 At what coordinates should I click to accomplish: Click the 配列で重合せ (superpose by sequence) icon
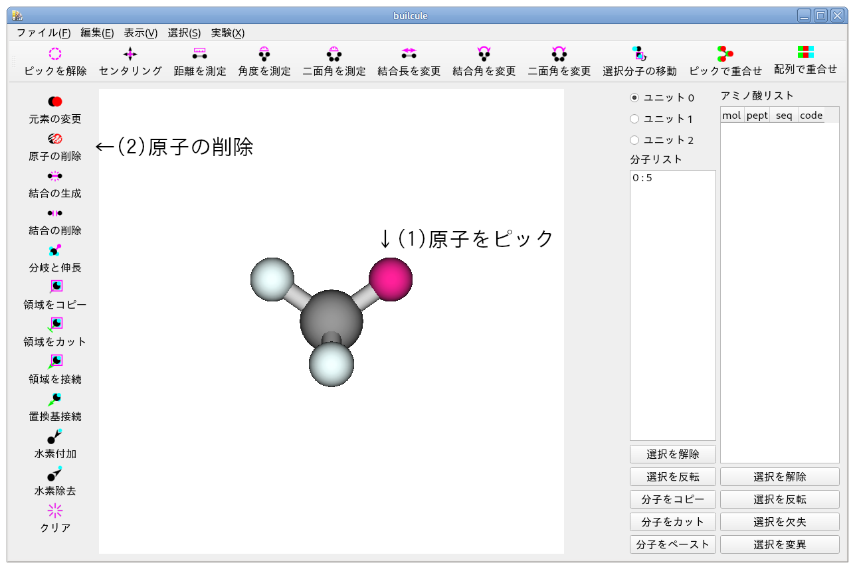click(806, 62)
